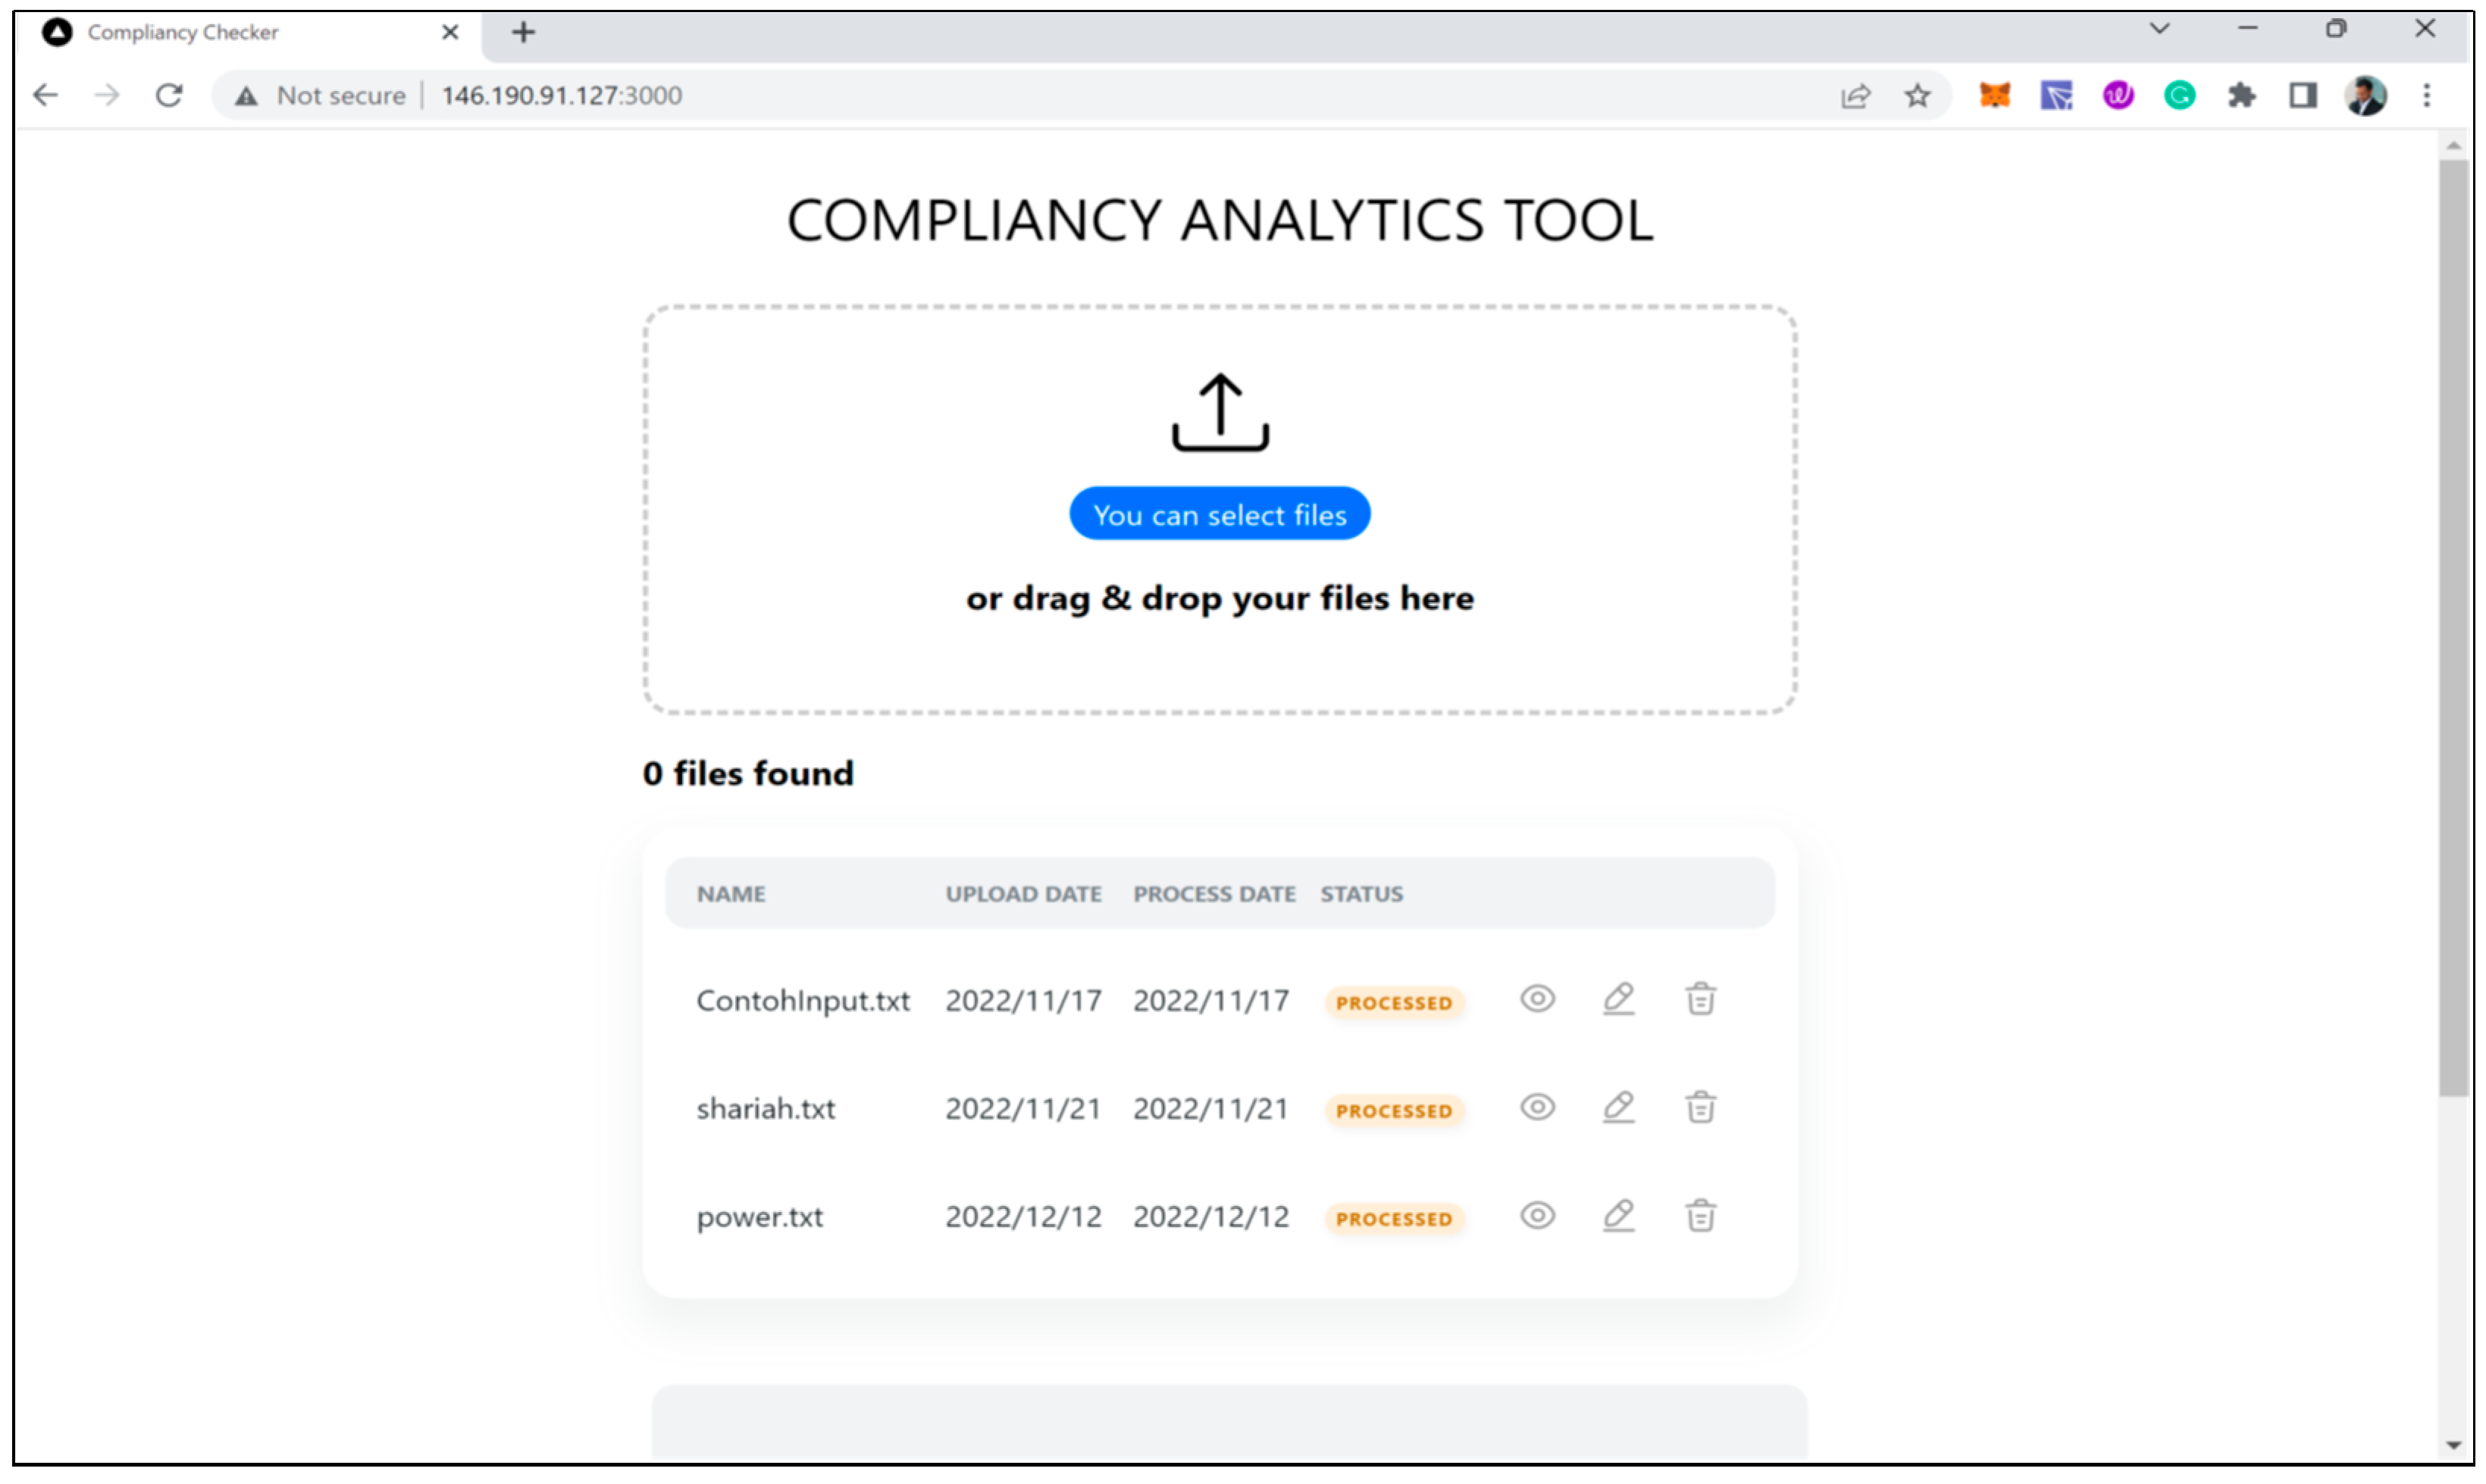Open Chrome's three-dot menu
Screen dimensions: 2486x1484
(x=2426, y=95)
